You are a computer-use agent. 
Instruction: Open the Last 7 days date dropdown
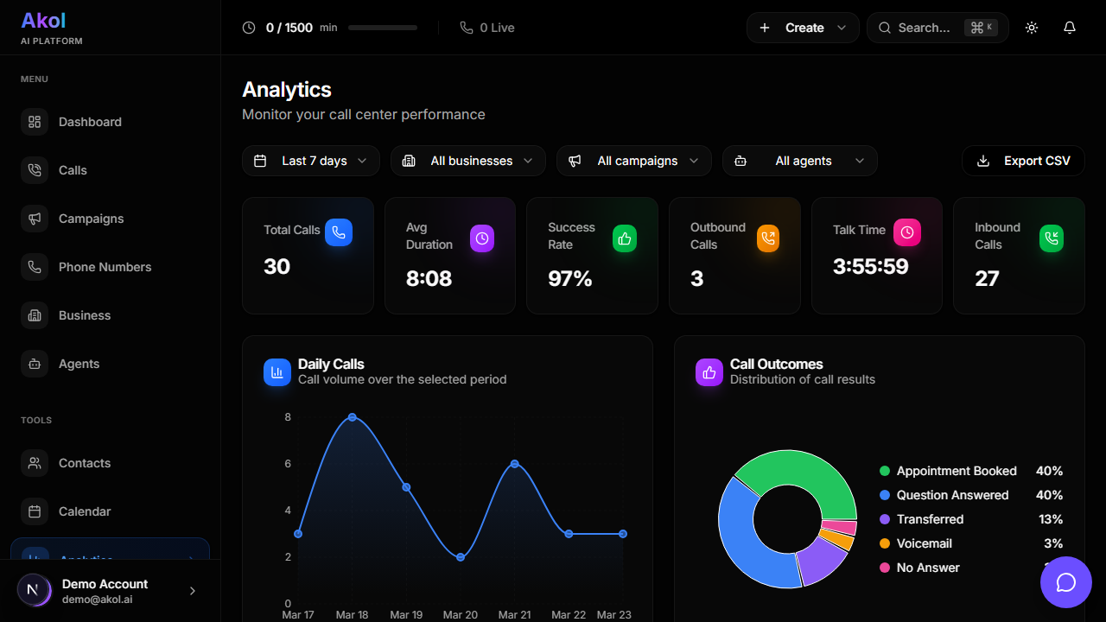coord(310,161)
